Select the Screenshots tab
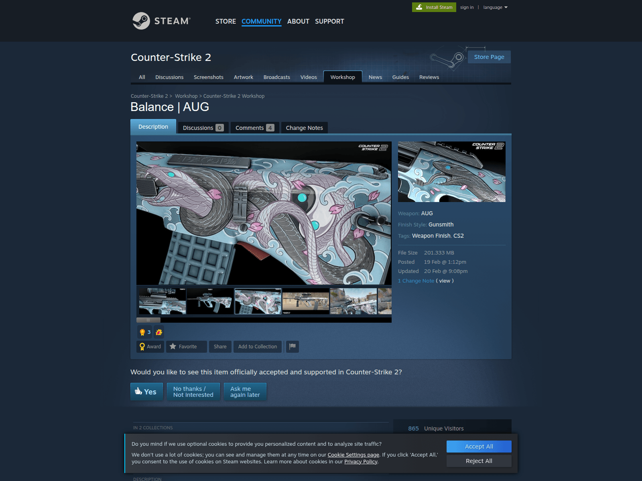642x481 pixels. point(209,77)
